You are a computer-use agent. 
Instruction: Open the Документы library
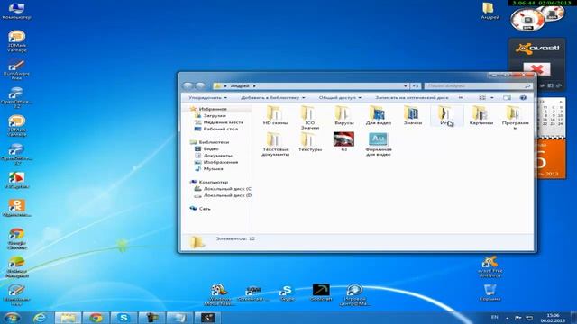coord(217,156)
